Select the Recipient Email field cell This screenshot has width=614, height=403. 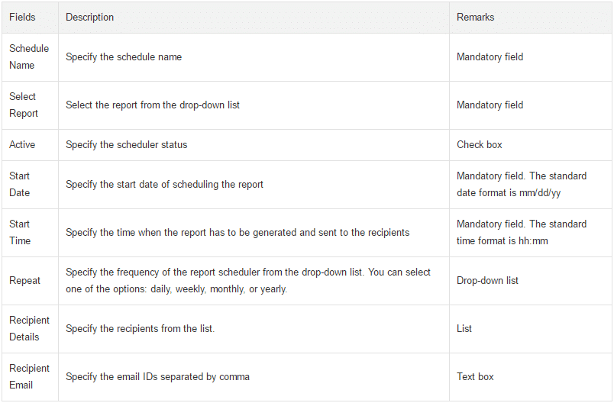click(30, 377)
